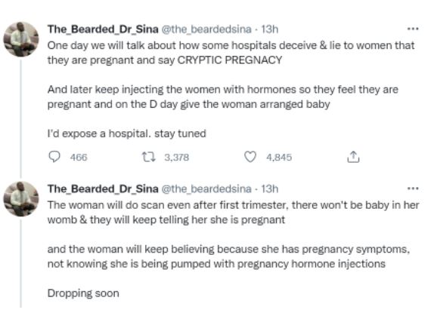Image resolution: width=431 pixels, height=322 pixels.
Task: Open the tweet text about arranged baby
Action: (x=231, y=89)
